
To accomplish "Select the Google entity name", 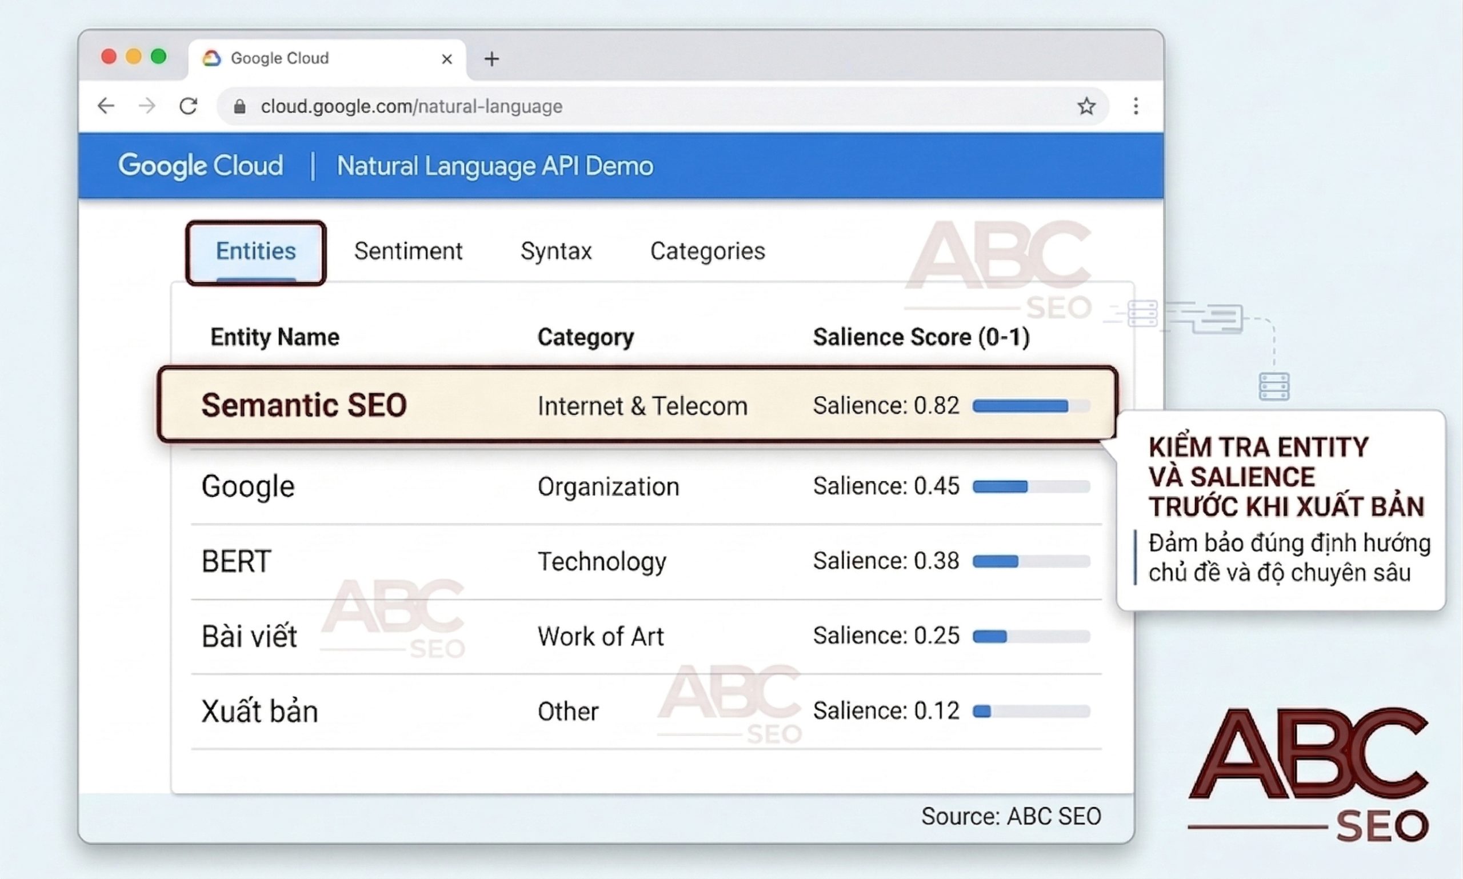I will 247,487.
